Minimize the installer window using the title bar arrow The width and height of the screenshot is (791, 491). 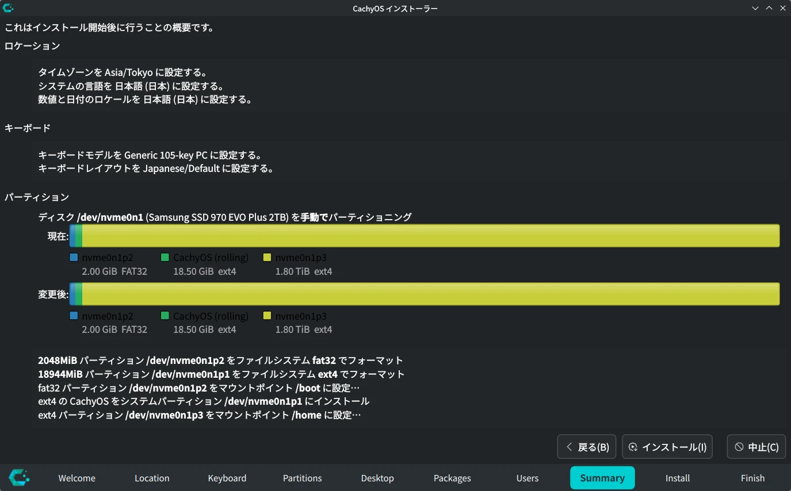(755, 8)
